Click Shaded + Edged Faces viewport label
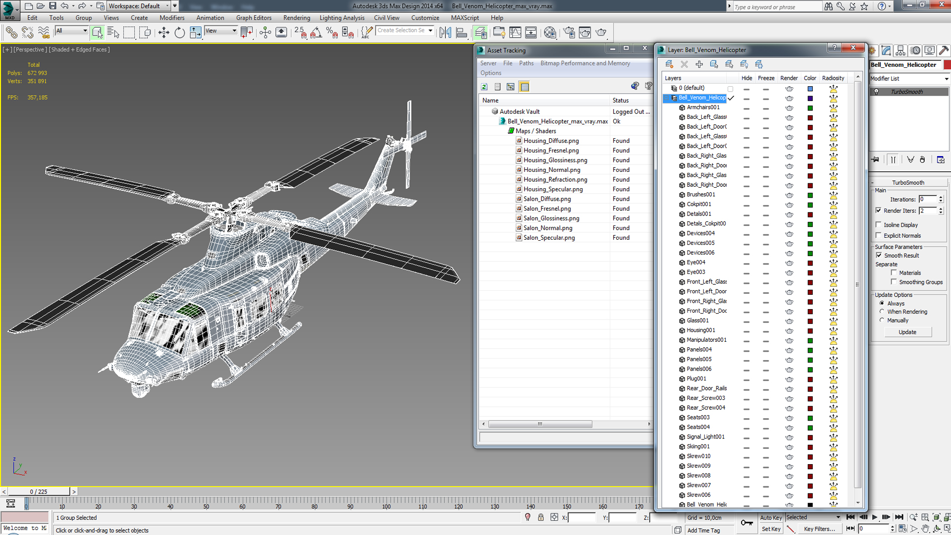The height and width of the screenshot is (535, 951). pyautogui.click(x=79, y=50)
